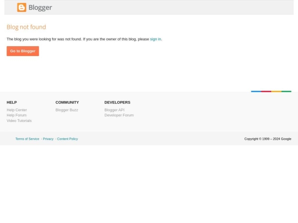Open the Content Policy link

click(x=68, y=139)
